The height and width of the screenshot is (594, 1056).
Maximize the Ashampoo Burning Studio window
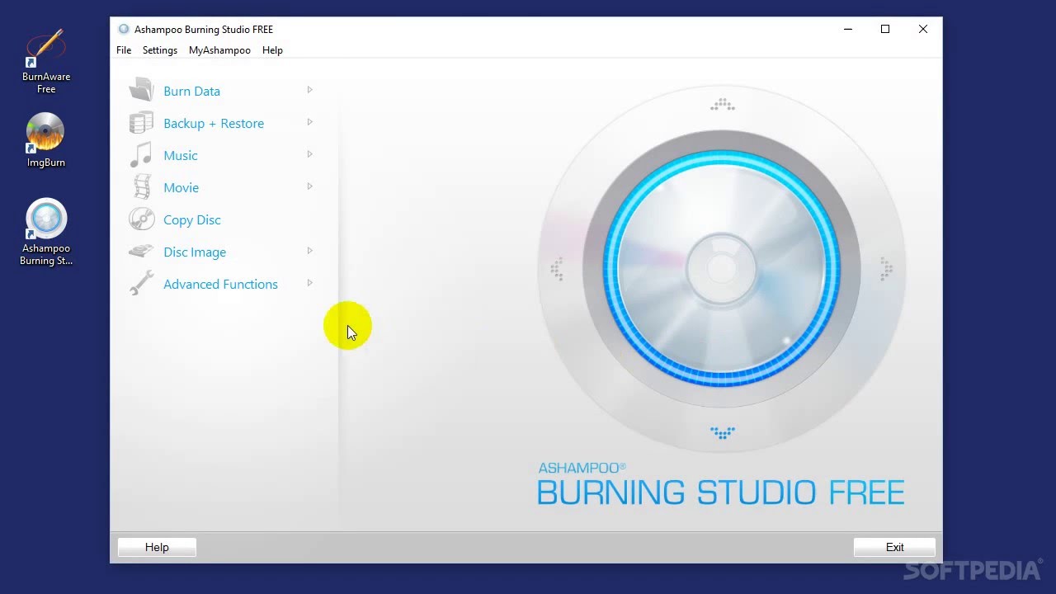(x=885, y=29)
